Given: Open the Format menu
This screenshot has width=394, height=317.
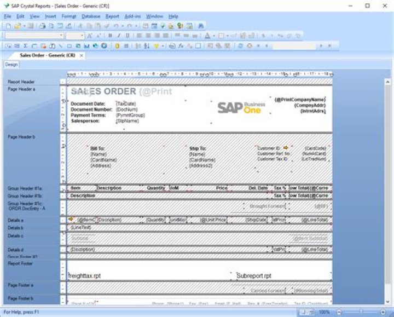Looking at the screenshot, I should pyautogui.click(x=69, y=16).
